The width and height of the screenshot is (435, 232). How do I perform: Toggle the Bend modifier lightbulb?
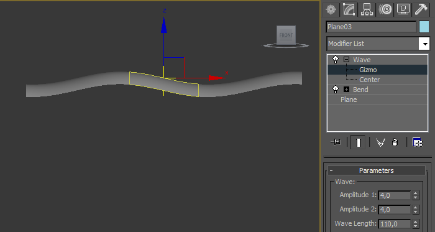coord(336,90)
